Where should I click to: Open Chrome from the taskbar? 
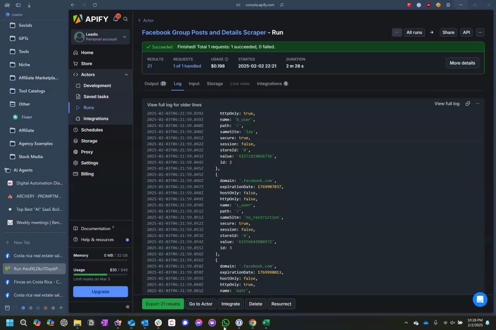[253, 322]
